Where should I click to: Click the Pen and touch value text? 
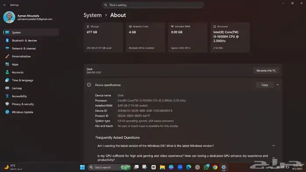[148, 126]
